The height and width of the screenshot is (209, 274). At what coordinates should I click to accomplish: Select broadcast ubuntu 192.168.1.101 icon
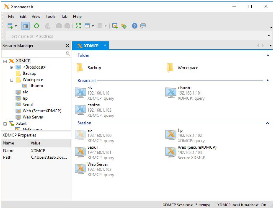click(171, 93)
